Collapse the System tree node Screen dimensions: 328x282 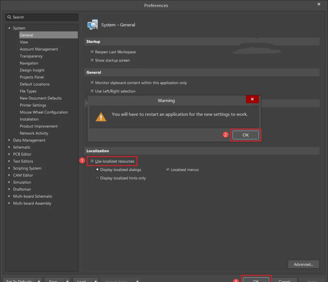9,28
